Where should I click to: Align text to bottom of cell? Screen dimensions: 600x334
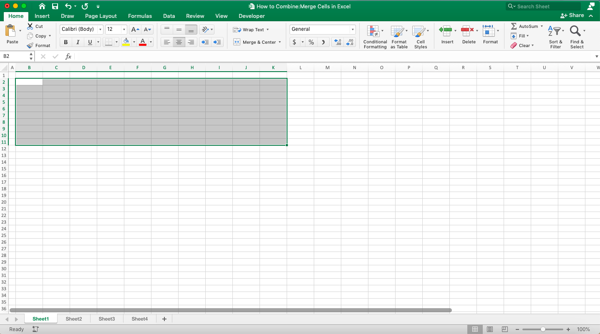point(191,30)
